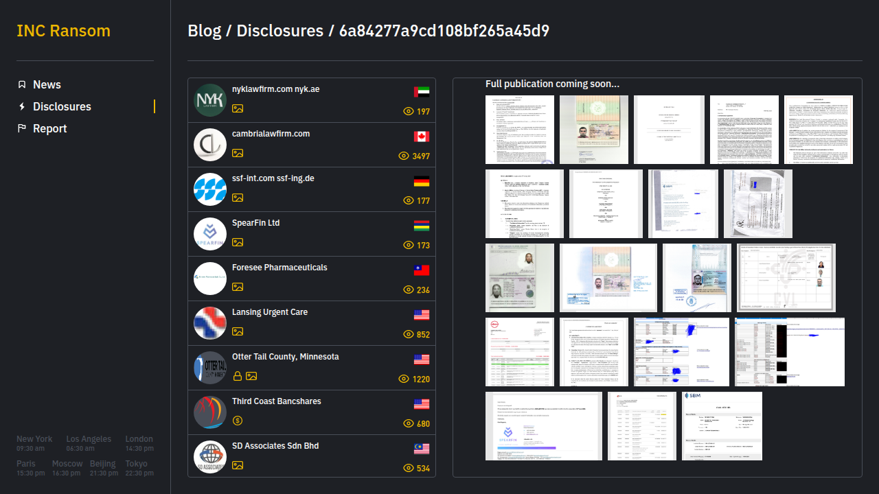Click the image icon under SpearFin Ltd
This screenshot has width=879, height=494.
click(x=238, y=242)
